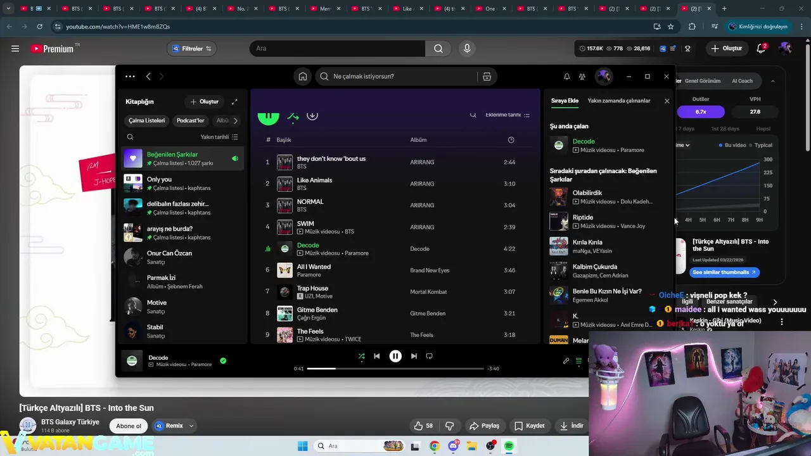Sort the track list by Albüm column
Viewport: 811px width, 456px height.
tap(418, 140)
